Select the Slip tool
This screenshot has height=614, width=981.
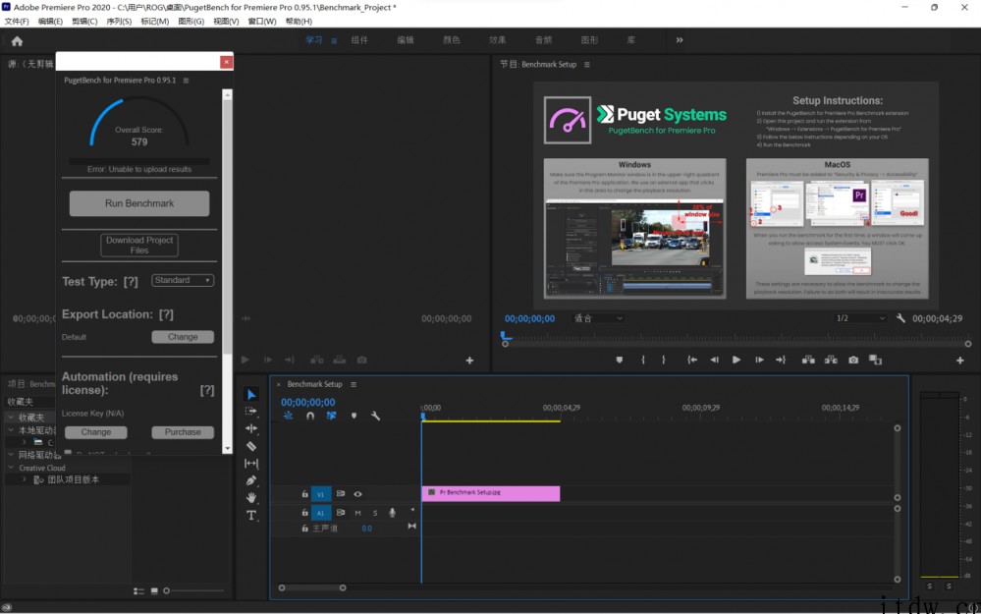pos(251,463)
